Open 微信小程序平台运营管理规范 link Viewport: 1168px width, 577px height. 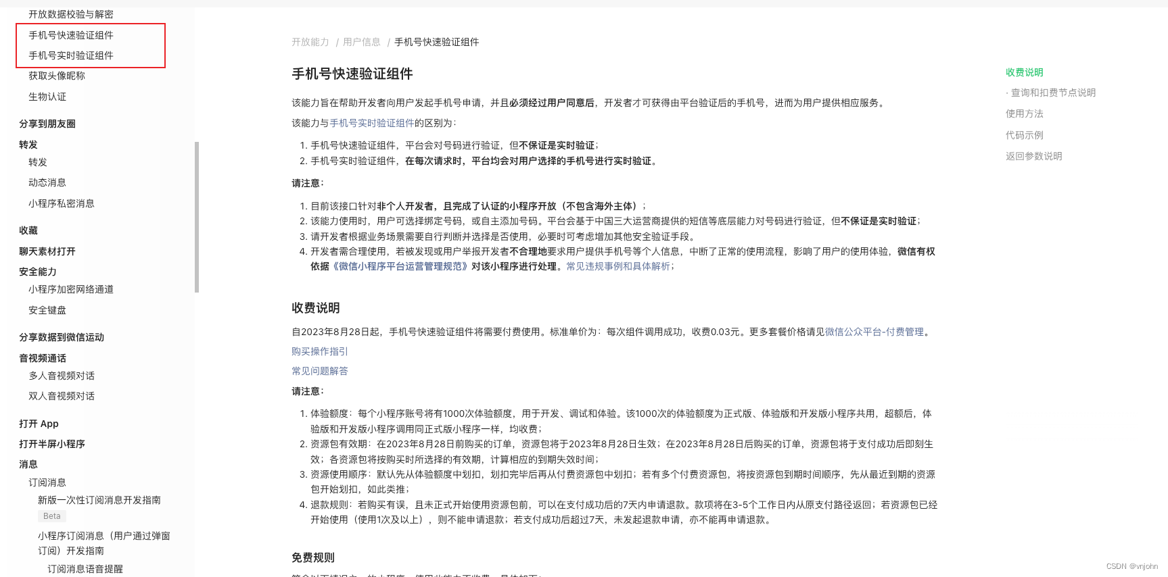pos(400,266)
